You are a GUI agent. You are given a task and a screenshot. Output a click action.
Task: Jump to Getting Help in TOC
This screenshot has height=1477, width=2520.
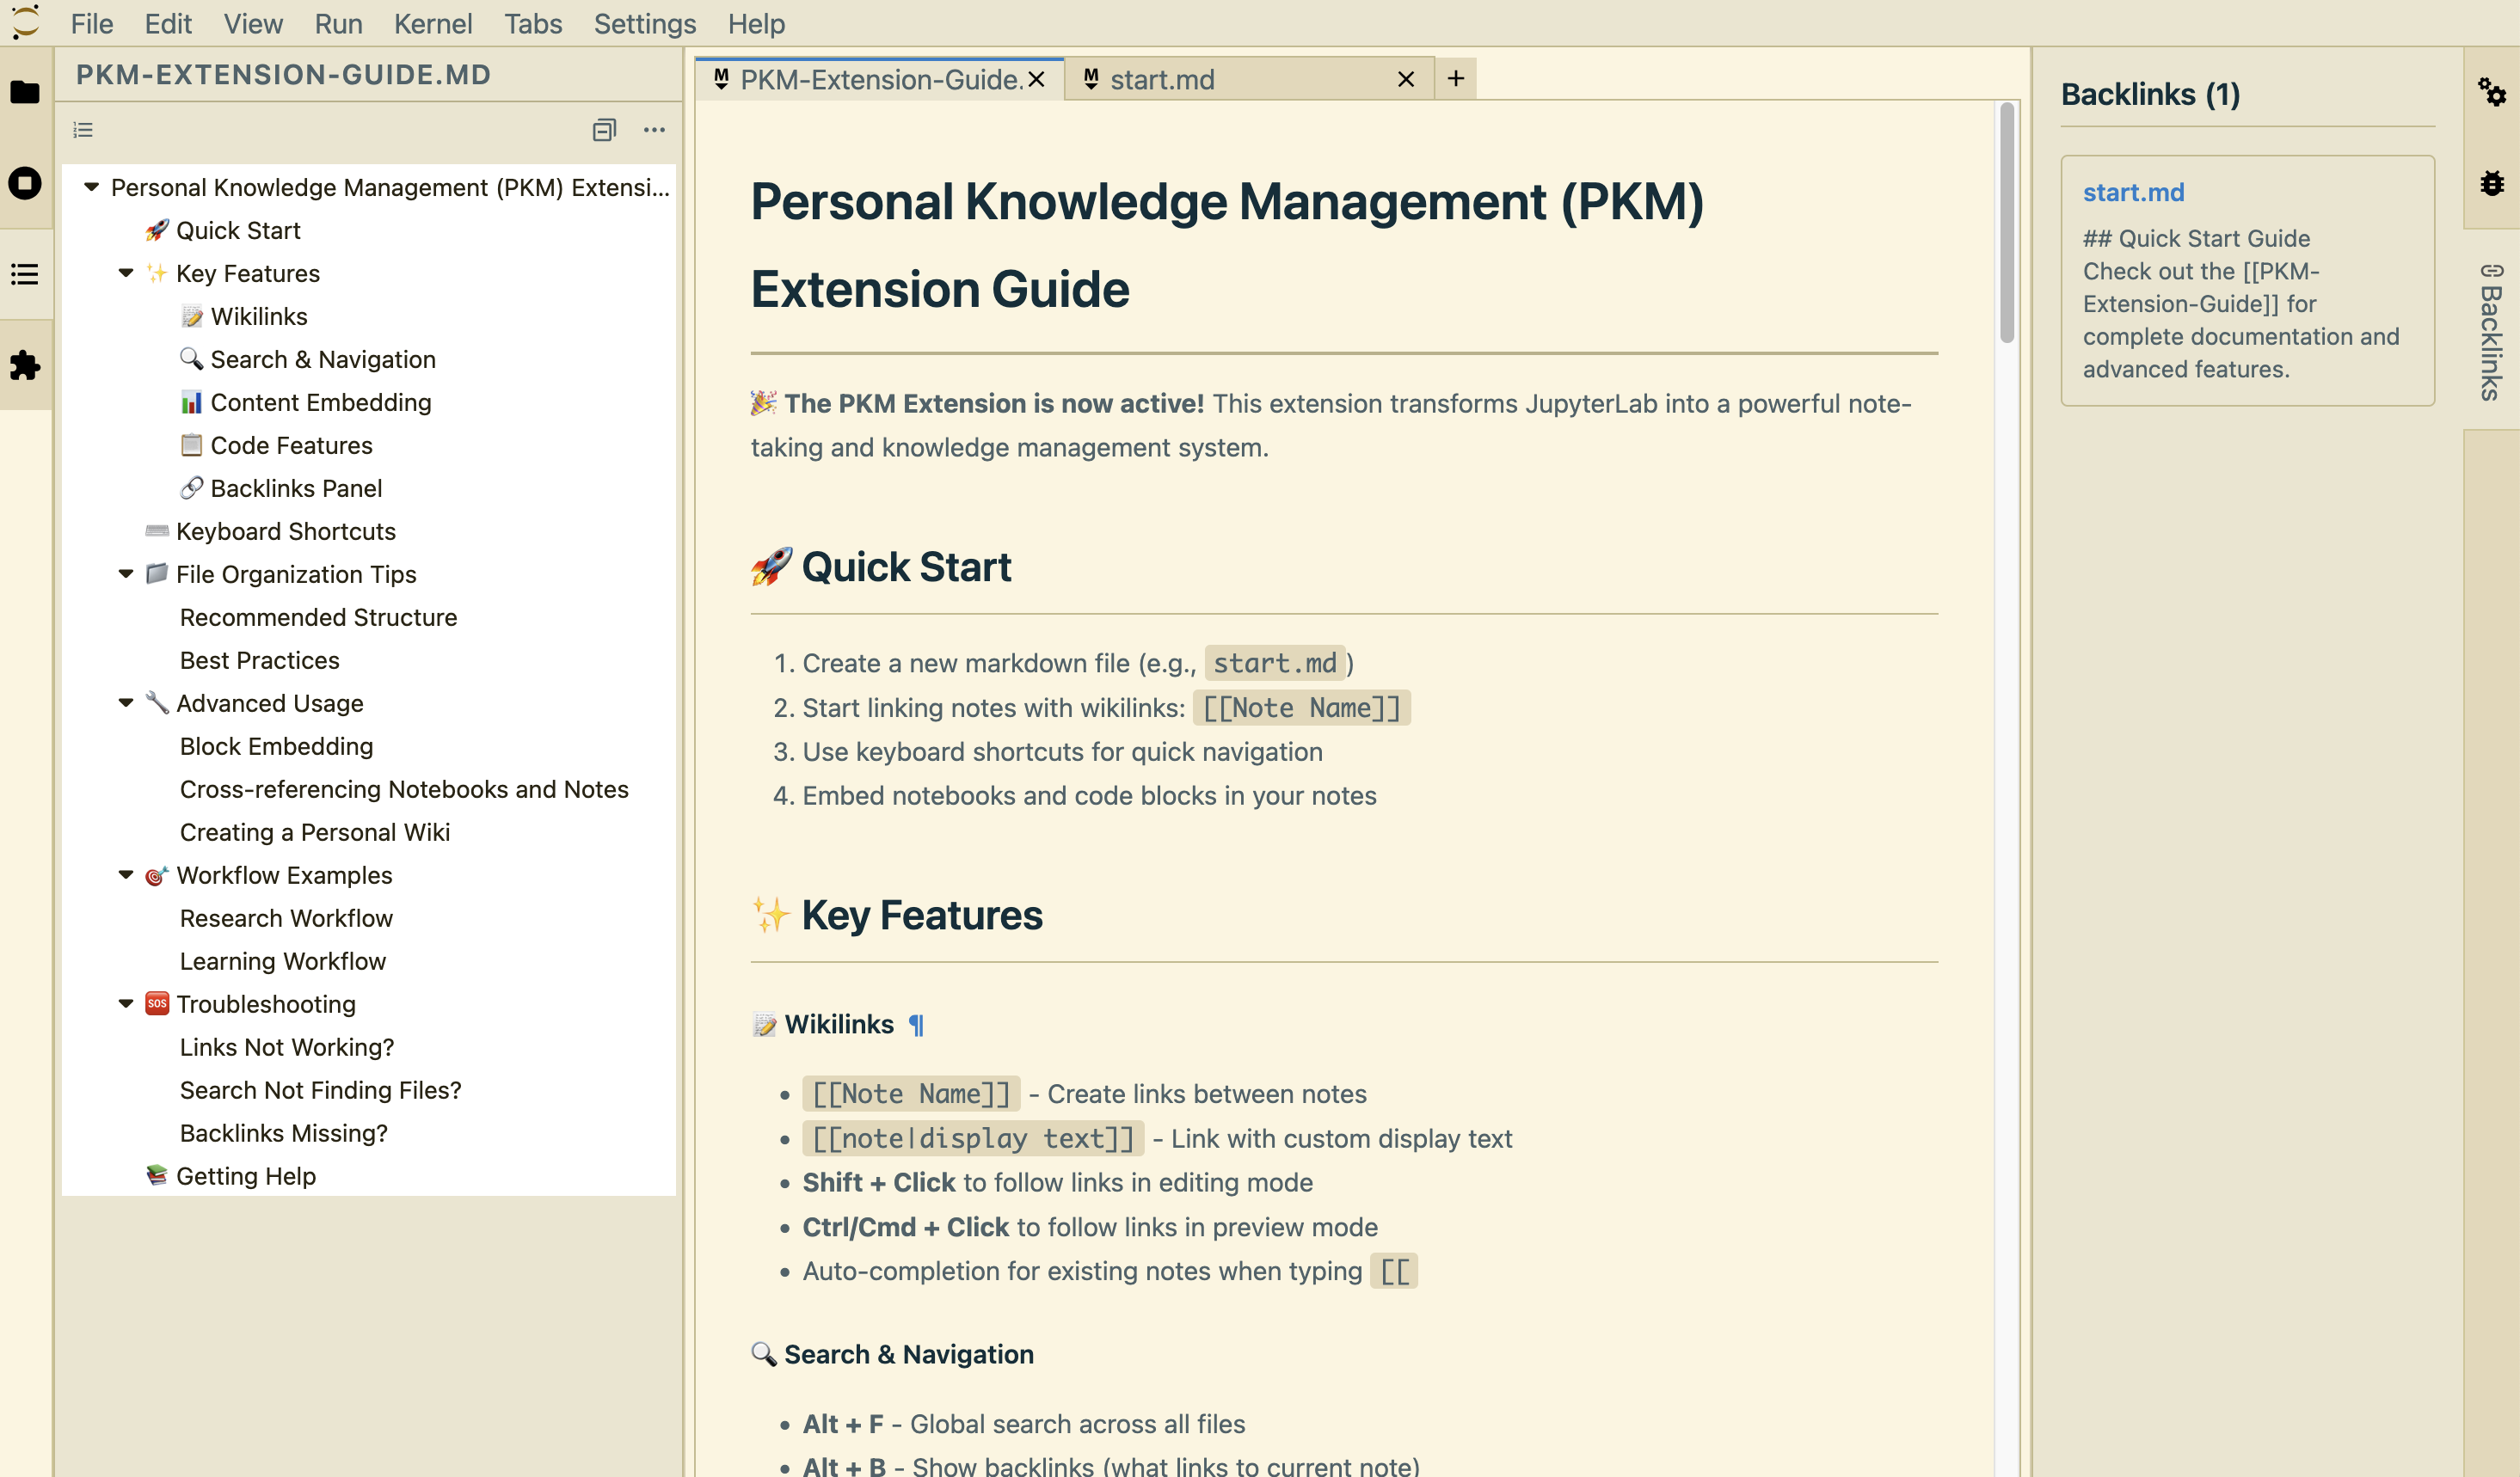(245, 1175)
